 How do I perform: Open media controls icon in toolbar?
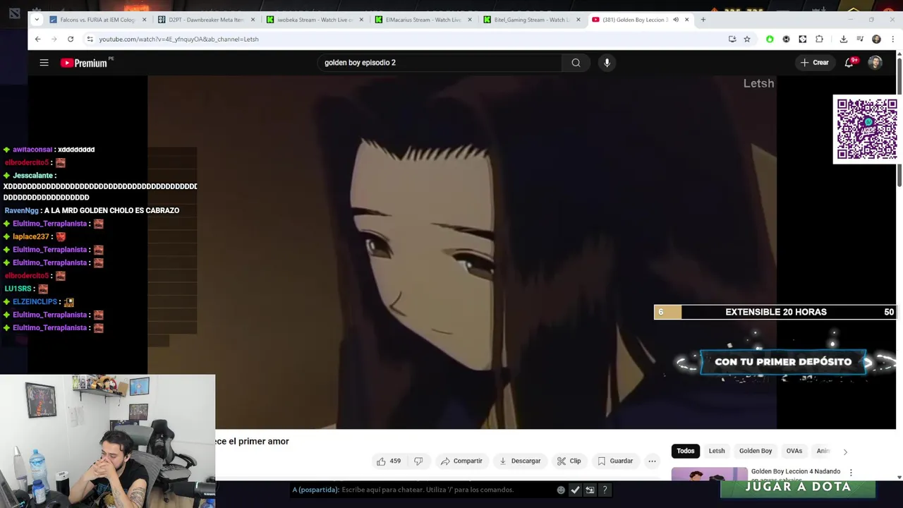[860, 39]
